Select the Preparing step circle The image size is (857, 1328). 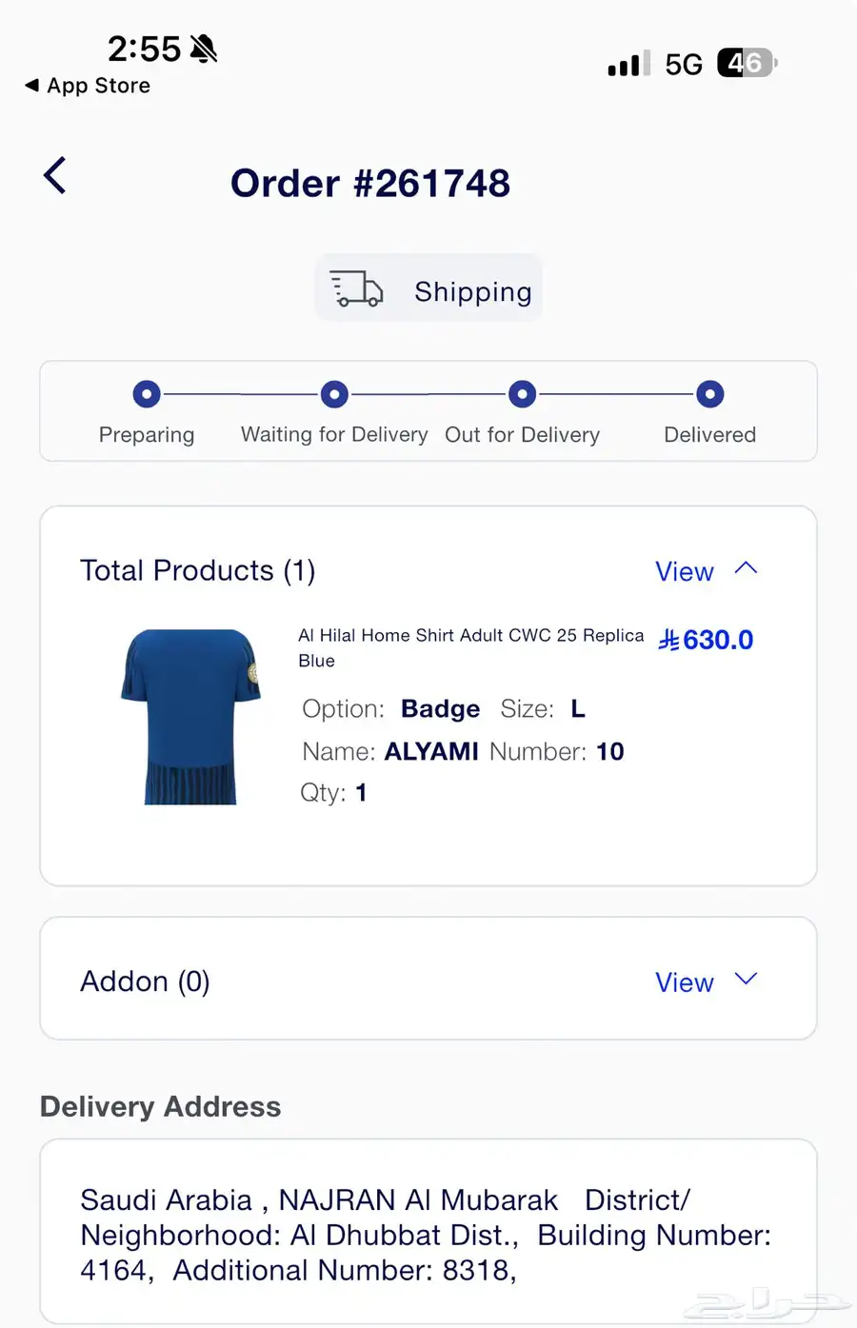pyautogui.click(x=147, y=393)
